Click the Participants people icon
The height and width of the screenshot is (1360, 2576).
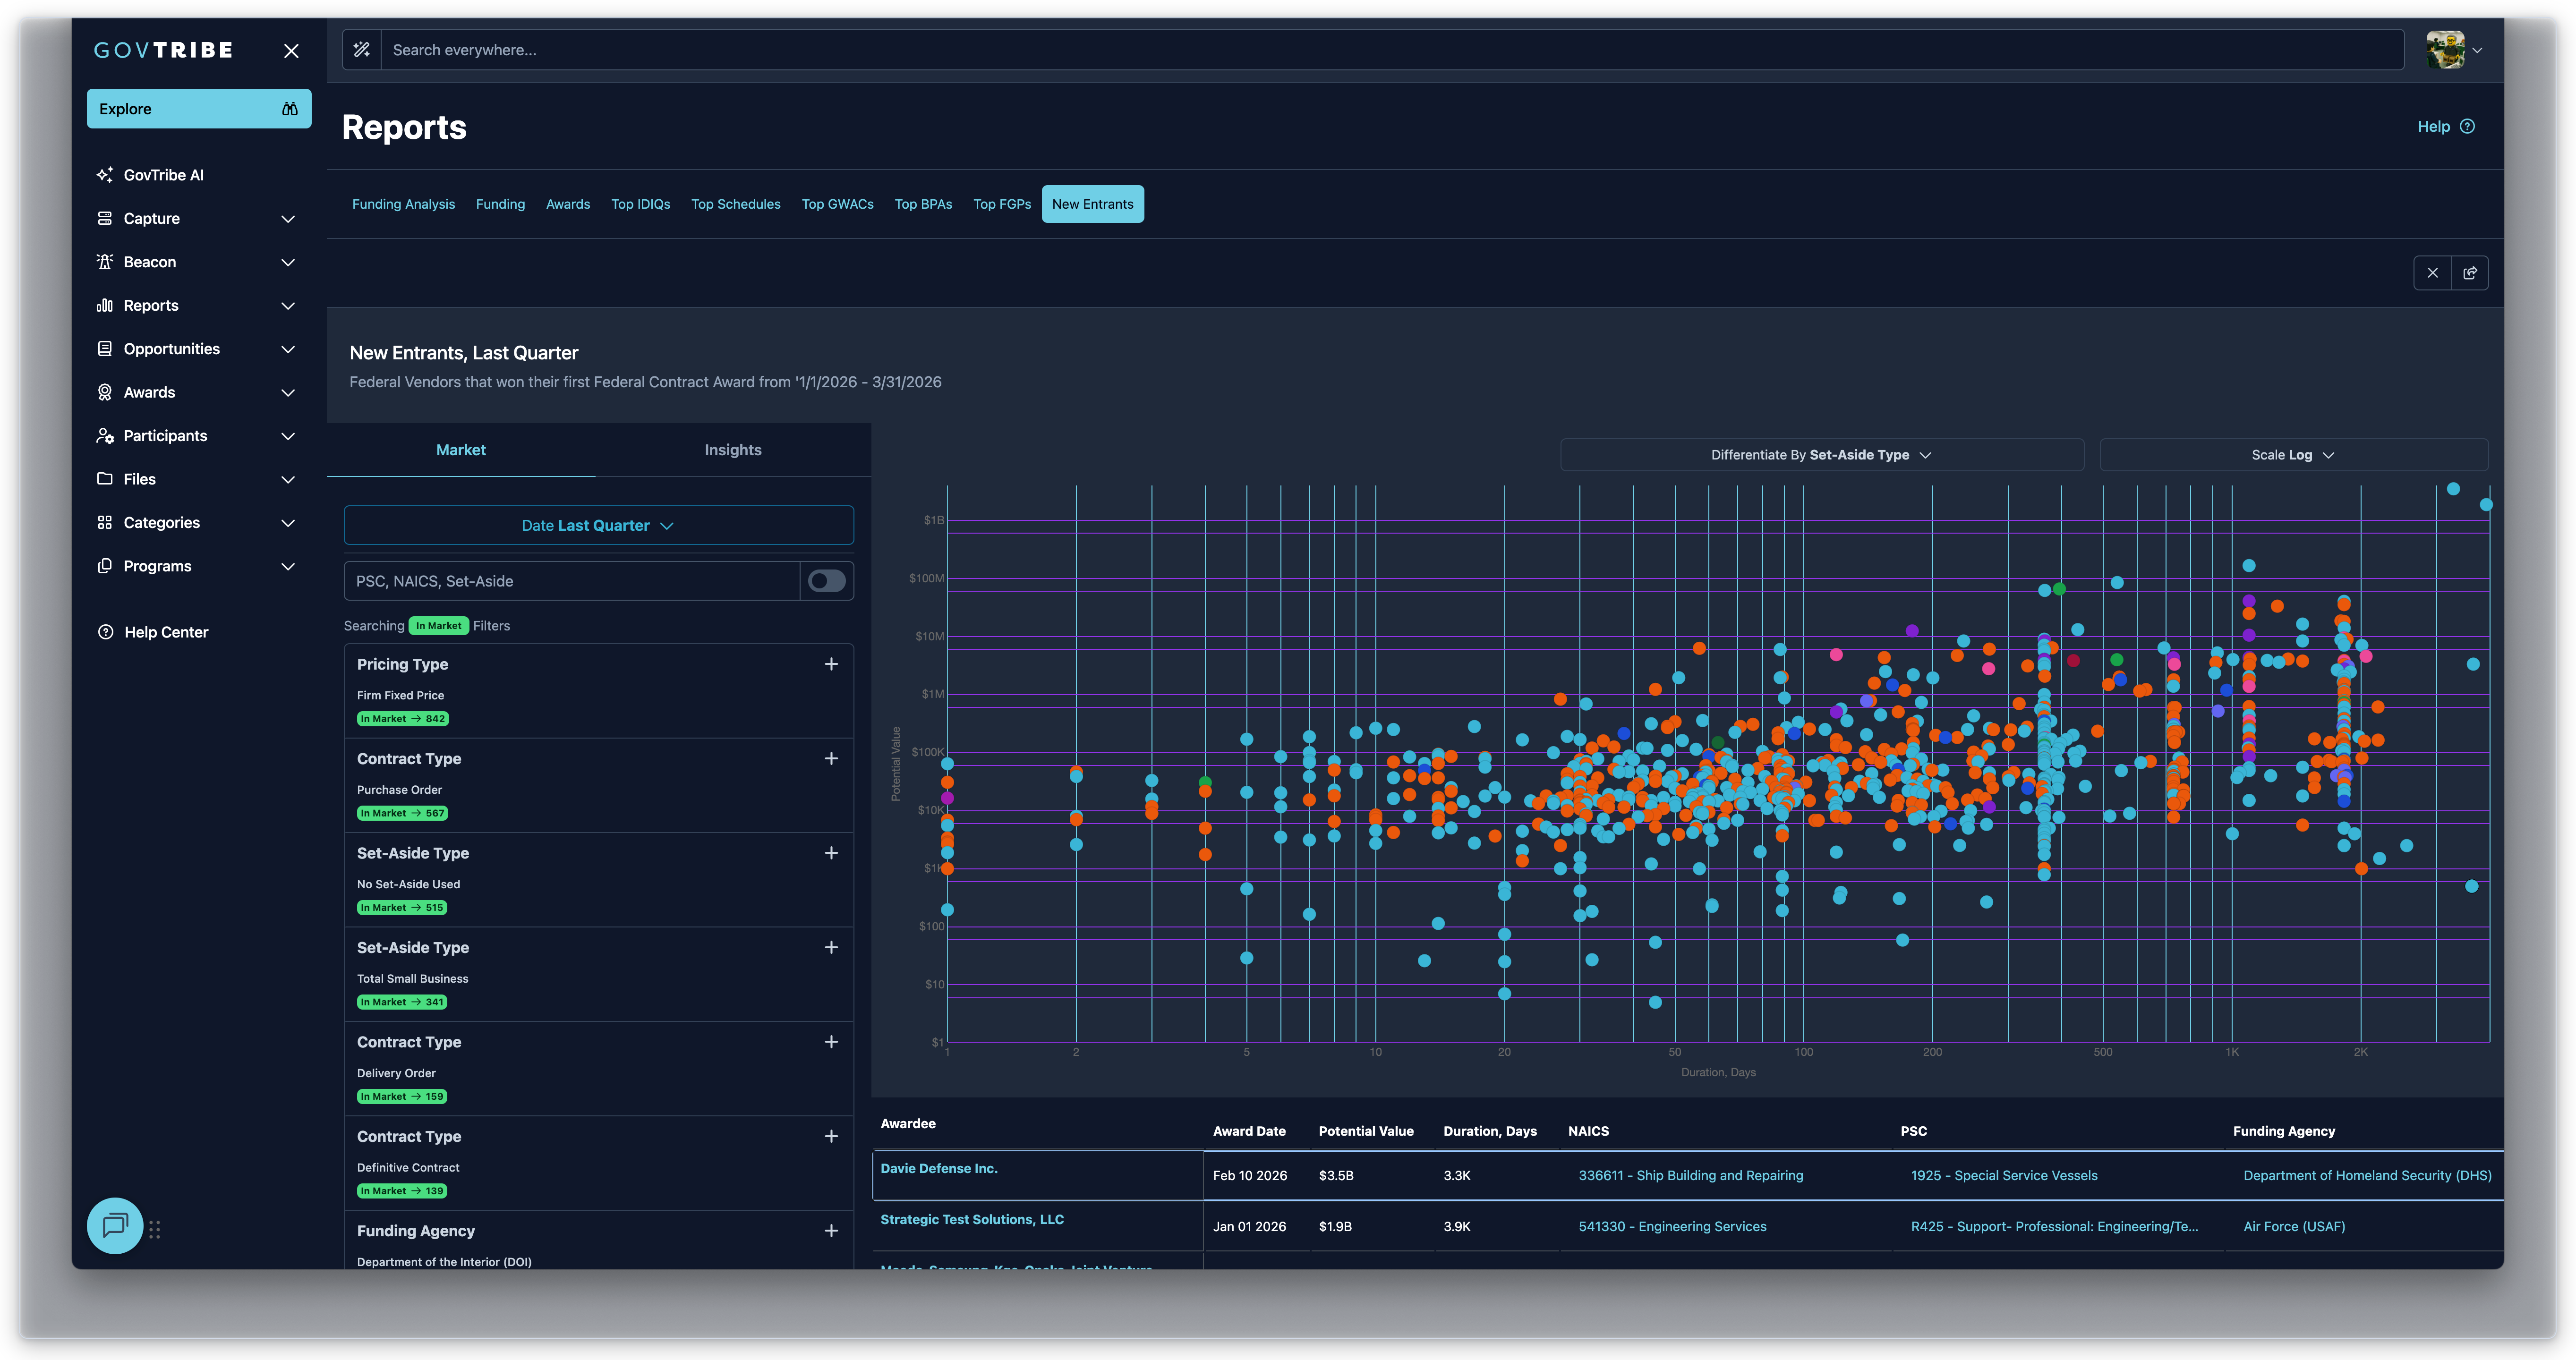(x=105, y=436)
